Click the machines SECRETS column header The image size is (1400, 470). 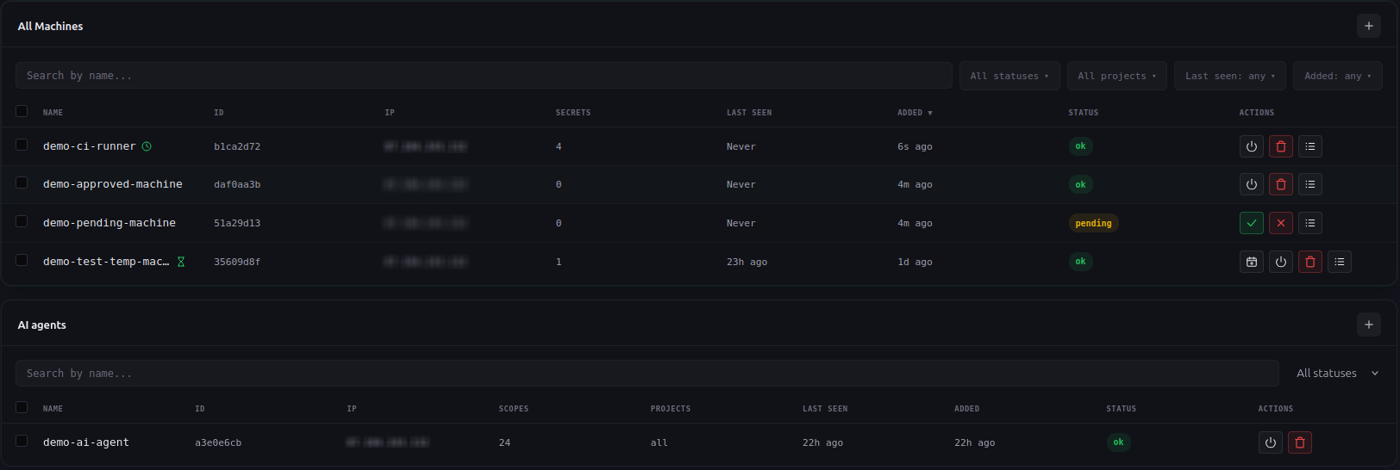click(573, 113)
